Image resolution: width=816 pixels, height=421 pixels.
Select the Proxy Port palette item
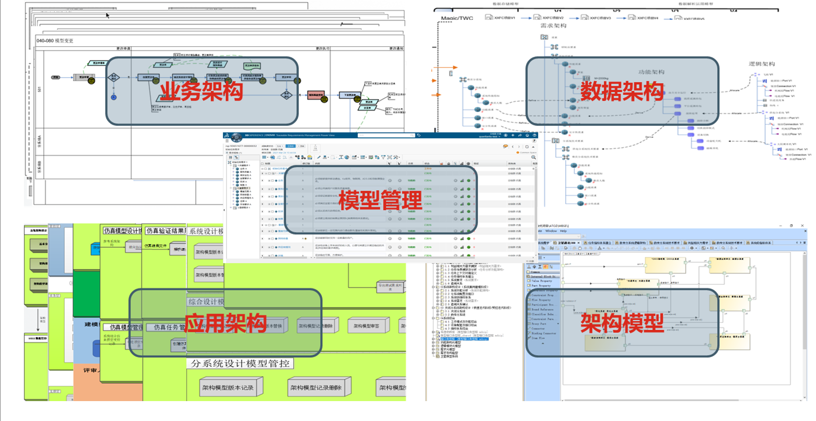point(538,323)
